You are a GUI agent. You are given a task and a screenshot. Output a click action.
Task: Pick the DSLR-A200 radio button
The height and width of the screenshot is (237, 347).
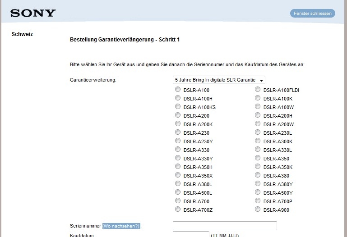[x=178, y=115]
